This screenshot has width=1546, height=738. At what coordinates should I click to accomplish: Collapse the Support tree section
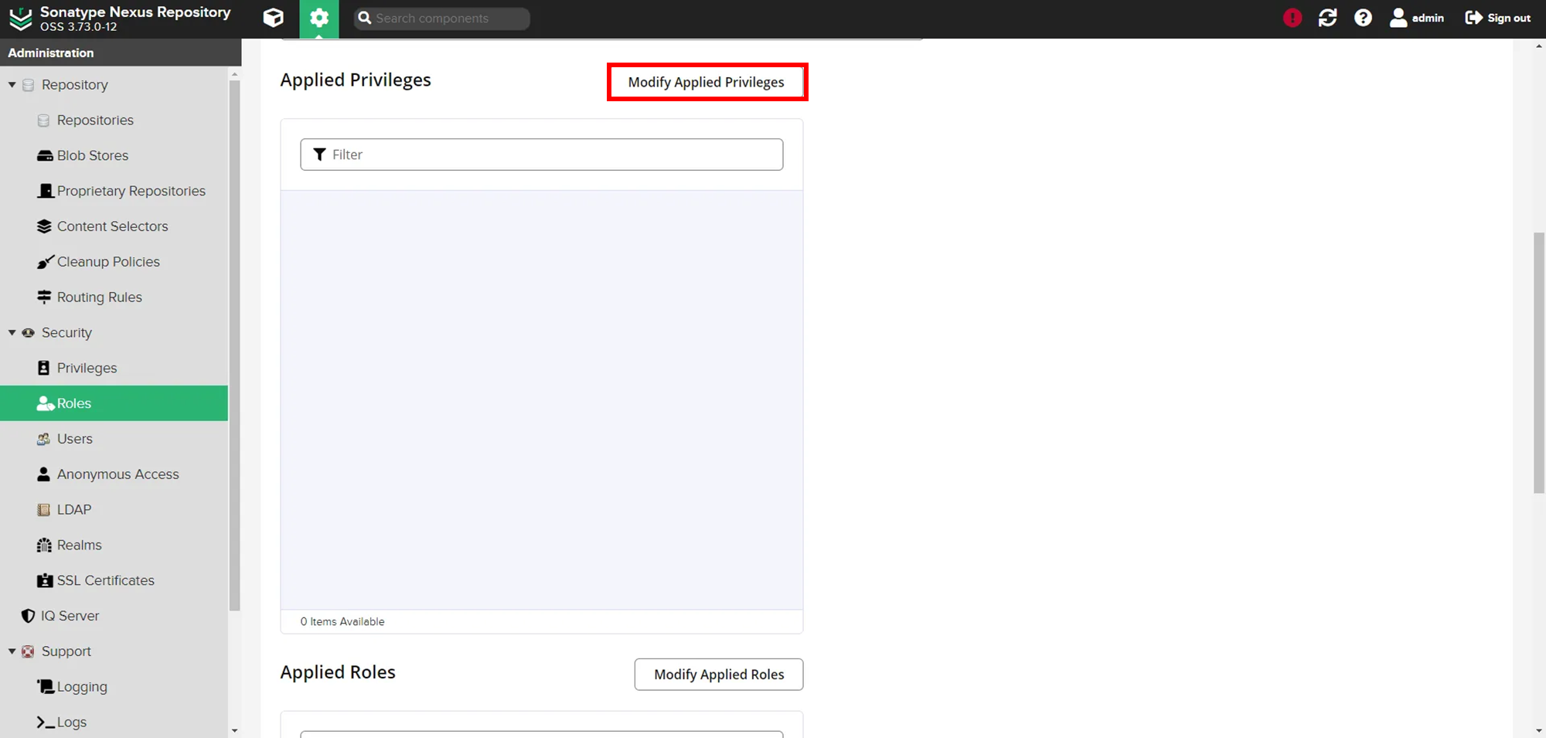[12, 651]
